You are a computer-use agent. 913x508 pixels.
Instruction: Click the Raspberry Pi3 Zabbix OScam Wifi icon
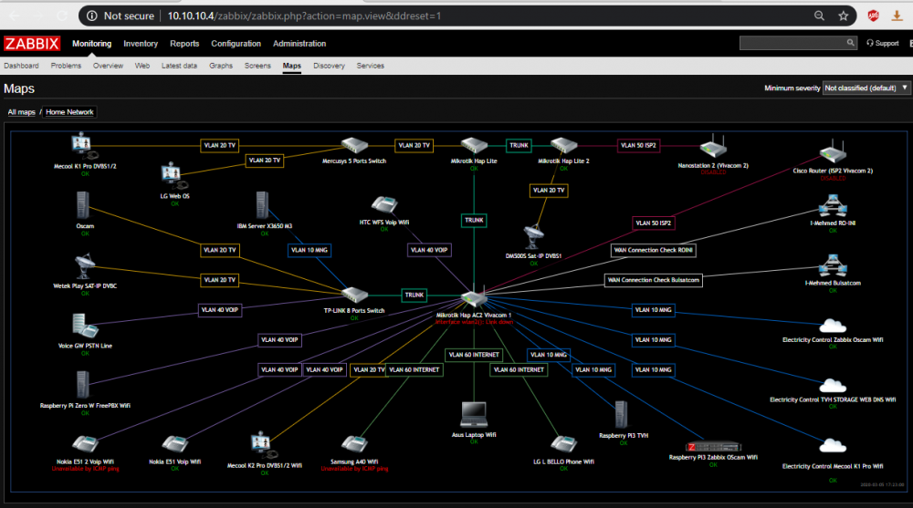pyautogui.click(x=713, y=447)
